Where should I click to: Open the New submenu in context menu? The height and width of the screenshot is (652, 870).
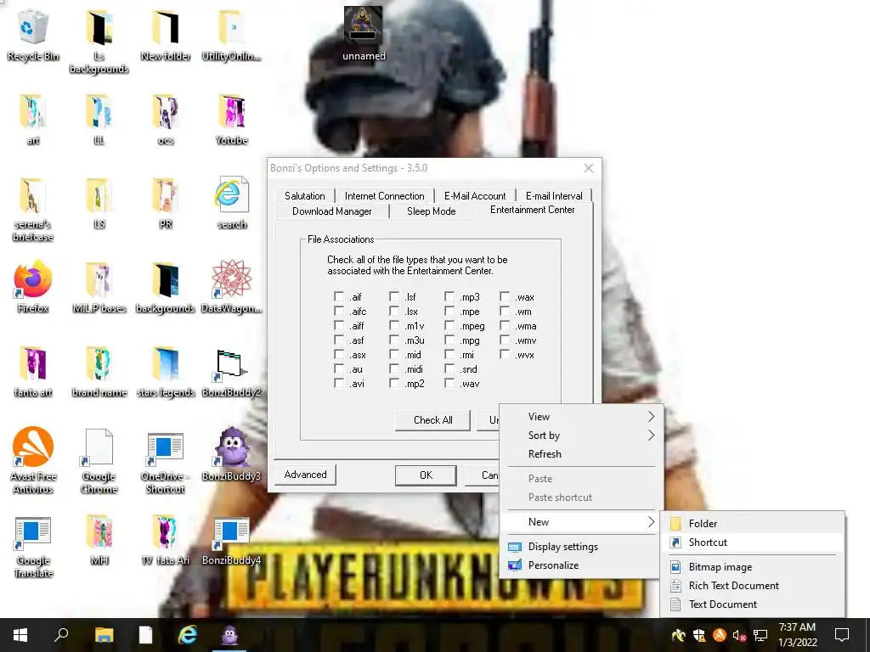click(581, 522)
